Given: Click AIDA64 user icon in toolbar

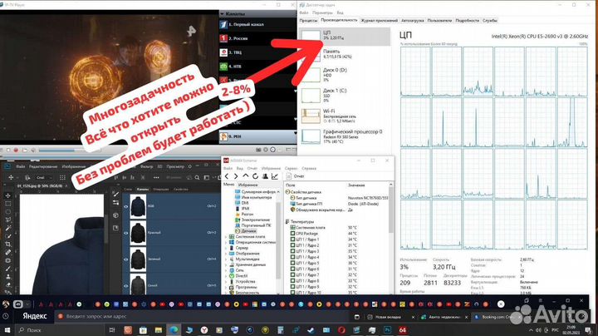Looking at the screenshot, I should [x=265, y=176].
